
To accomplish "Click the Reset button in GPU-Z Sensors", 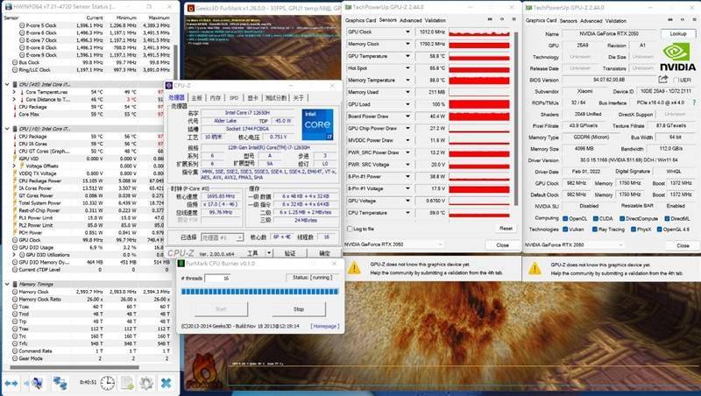I will (x=506, y=229).
